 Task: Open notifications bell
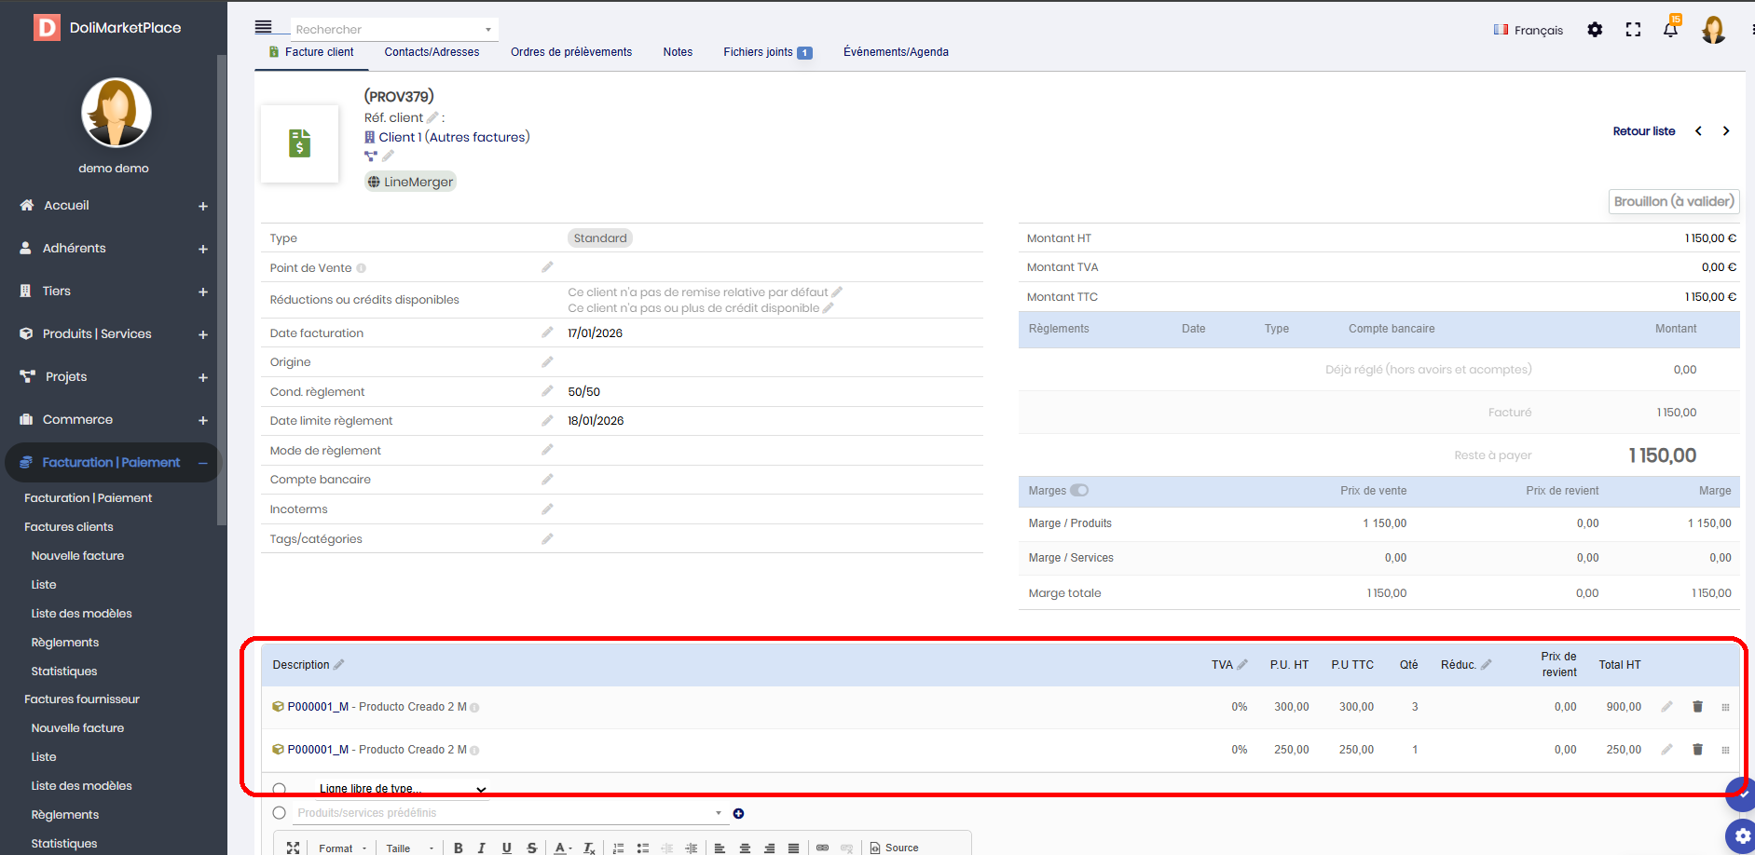point(1670,29)
